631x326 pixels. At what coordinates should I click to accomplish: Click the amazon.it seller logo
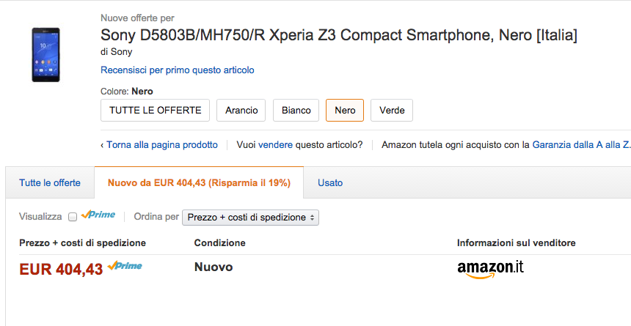(x=490, y=269)
